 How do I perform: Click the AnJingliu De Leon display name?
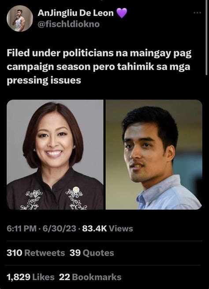(76, 13)
